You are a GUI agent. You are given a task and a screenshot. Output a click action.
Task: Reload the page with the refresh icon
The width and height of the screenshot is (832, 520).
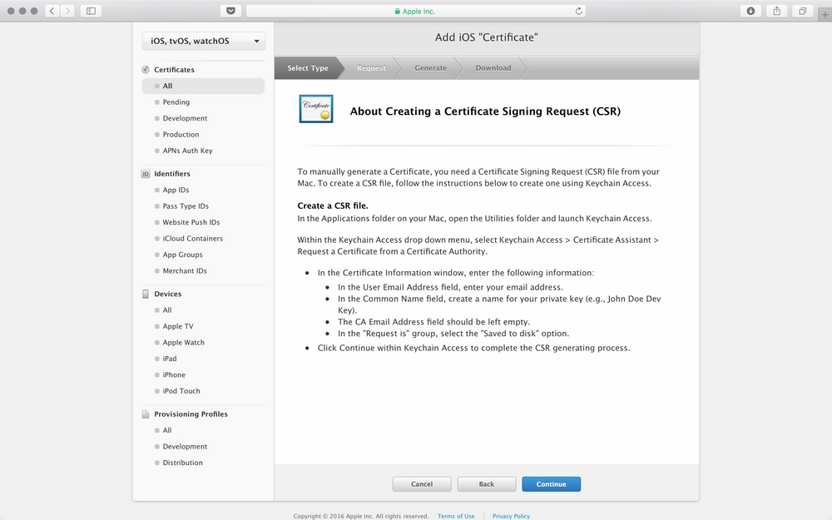click(578, 11)
